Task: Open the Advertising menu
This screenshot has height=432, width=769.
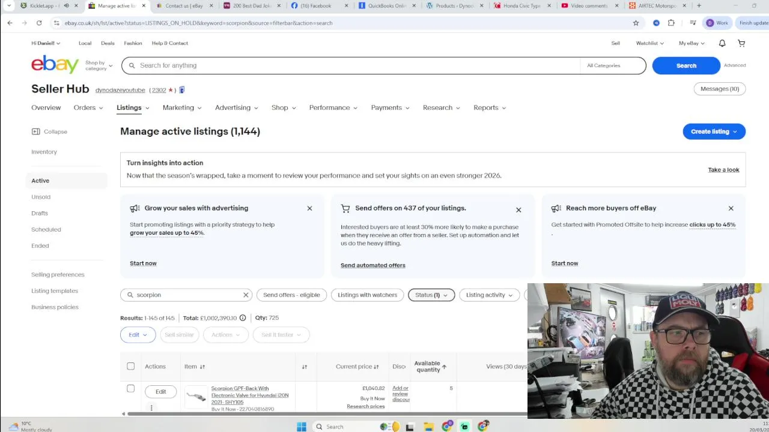Action: coord(236,107)
